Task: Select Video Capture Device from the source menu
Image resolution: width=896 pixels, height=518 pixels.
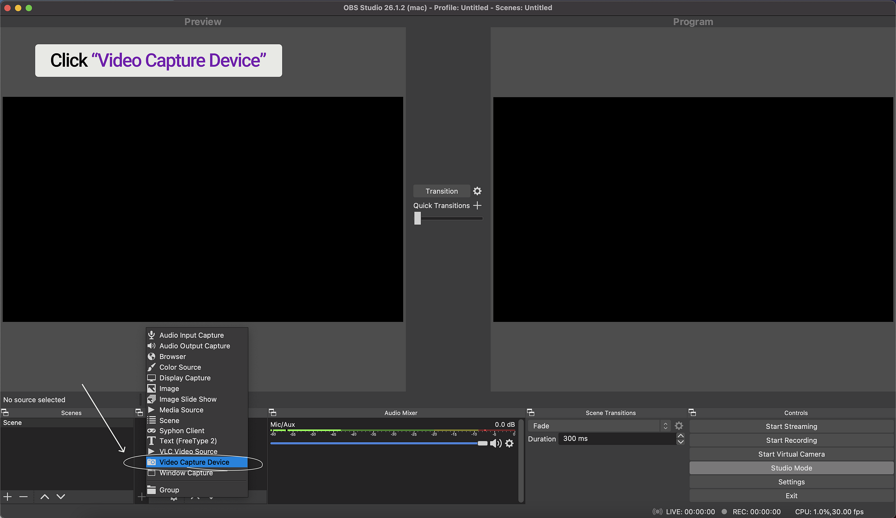Action: tap(197, 462)
